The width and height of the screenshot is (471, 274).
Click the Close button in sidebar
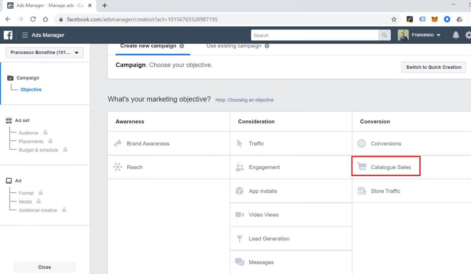click(44, 267)
